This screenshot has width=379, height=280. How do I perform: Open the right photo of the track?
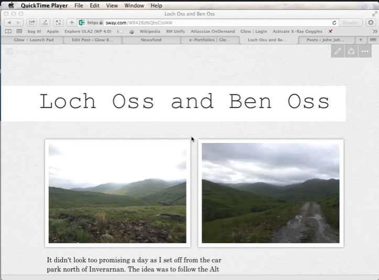point(270,193)
